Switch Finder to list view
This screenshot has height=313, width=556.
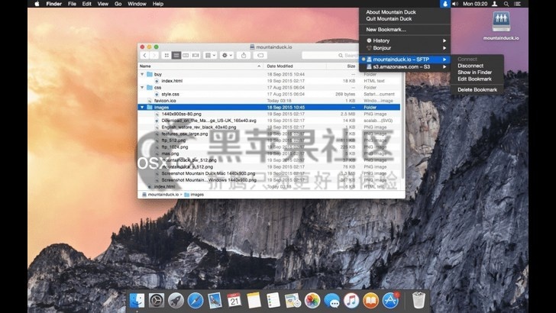pos(176,55)
